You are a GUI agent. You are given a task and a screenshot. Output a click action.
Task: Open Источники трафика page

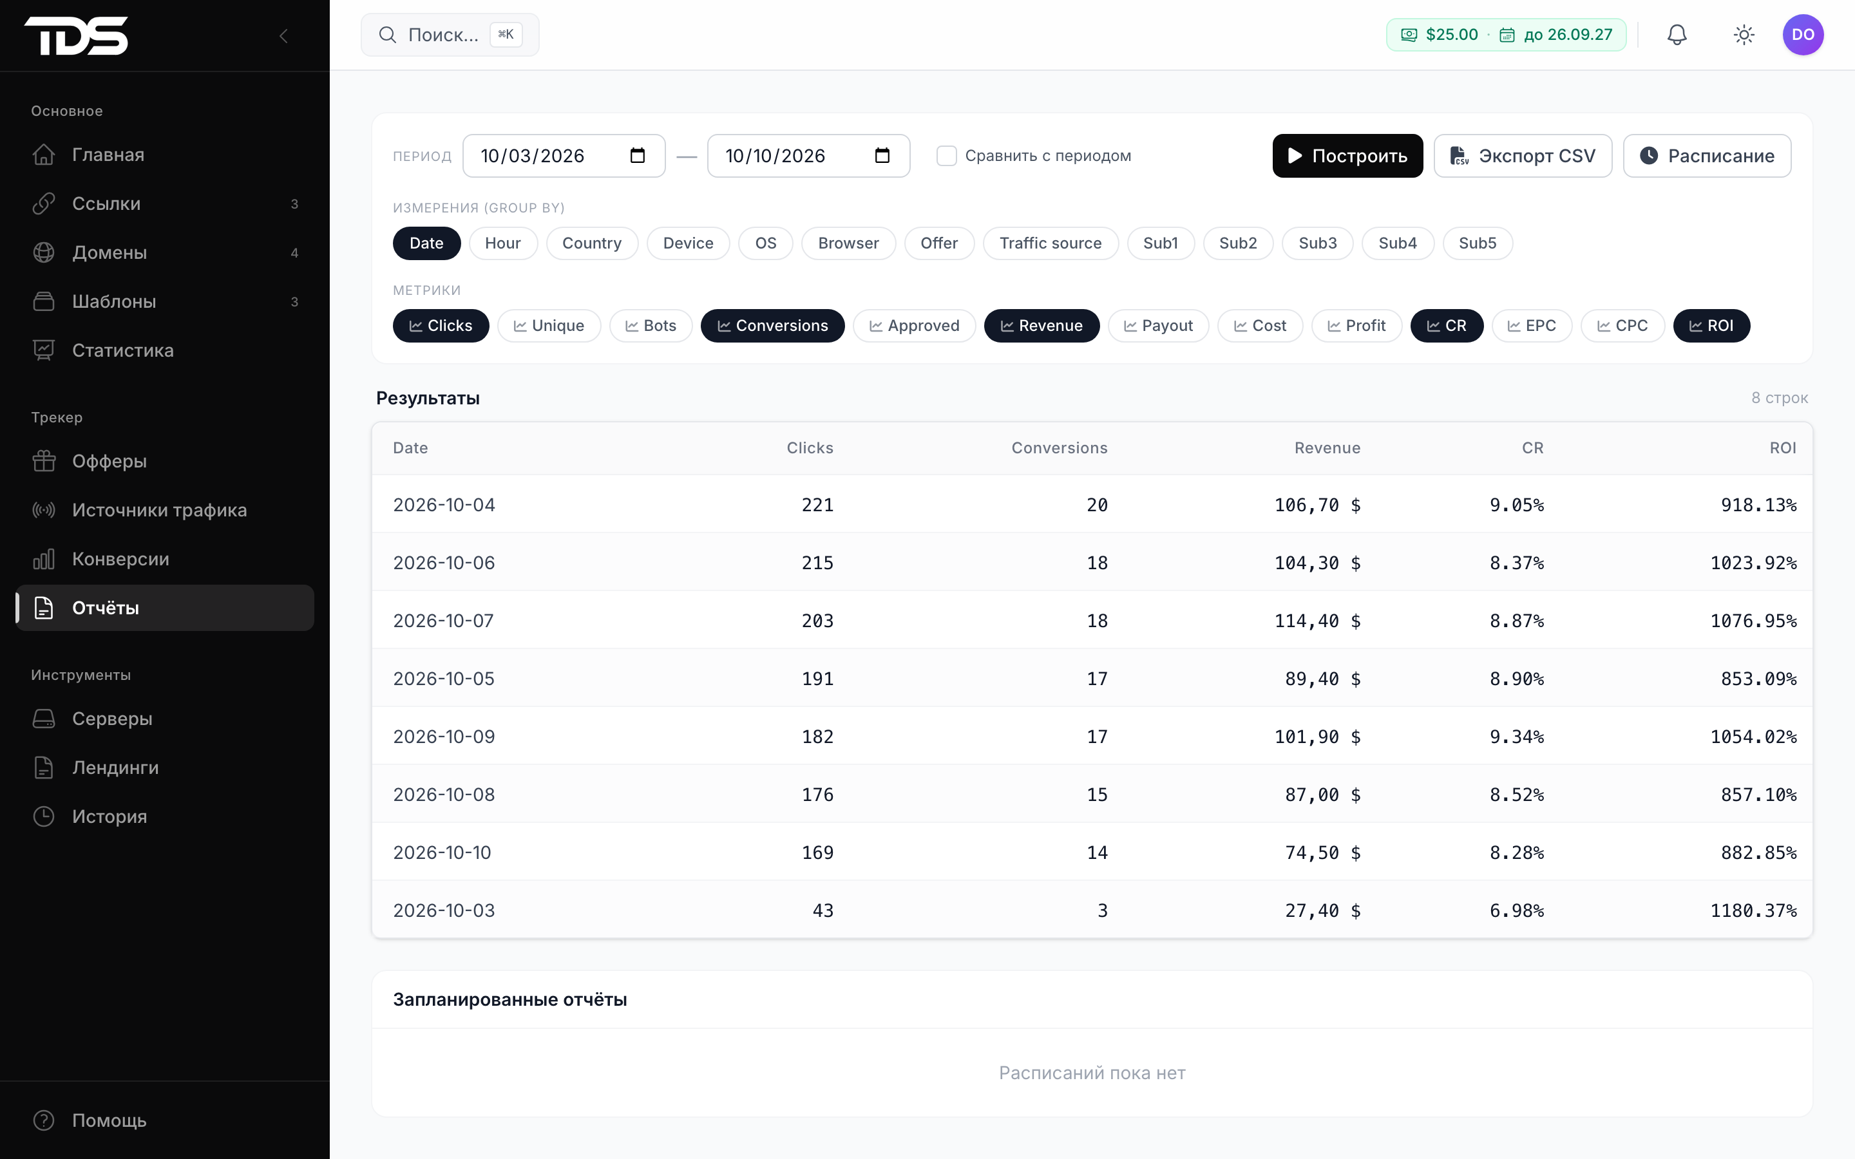[x=165, y=511]
